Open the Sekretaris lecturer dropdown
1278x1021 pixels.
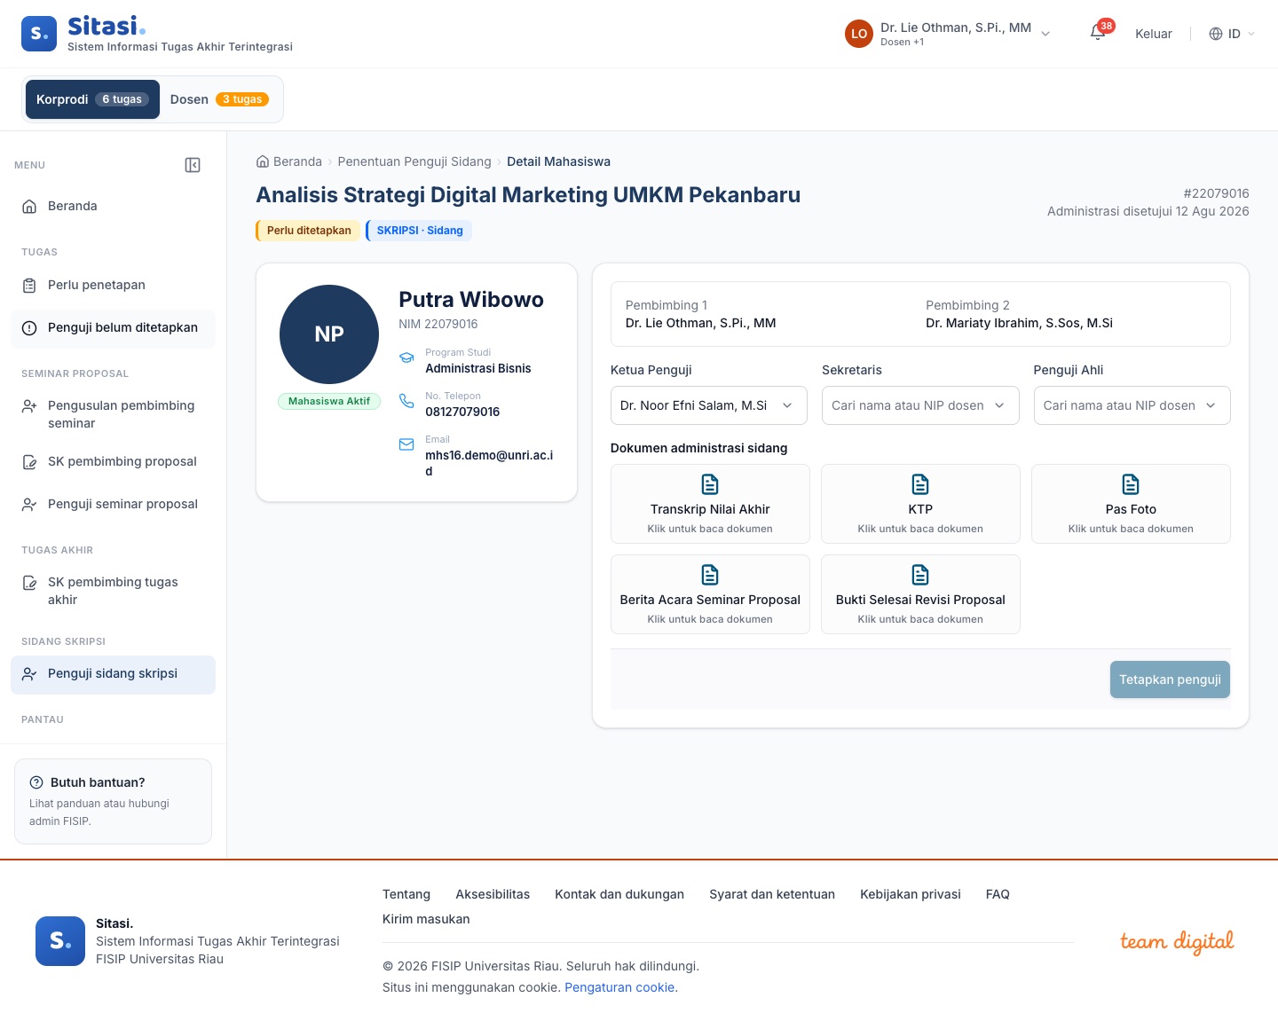[920, 405]
